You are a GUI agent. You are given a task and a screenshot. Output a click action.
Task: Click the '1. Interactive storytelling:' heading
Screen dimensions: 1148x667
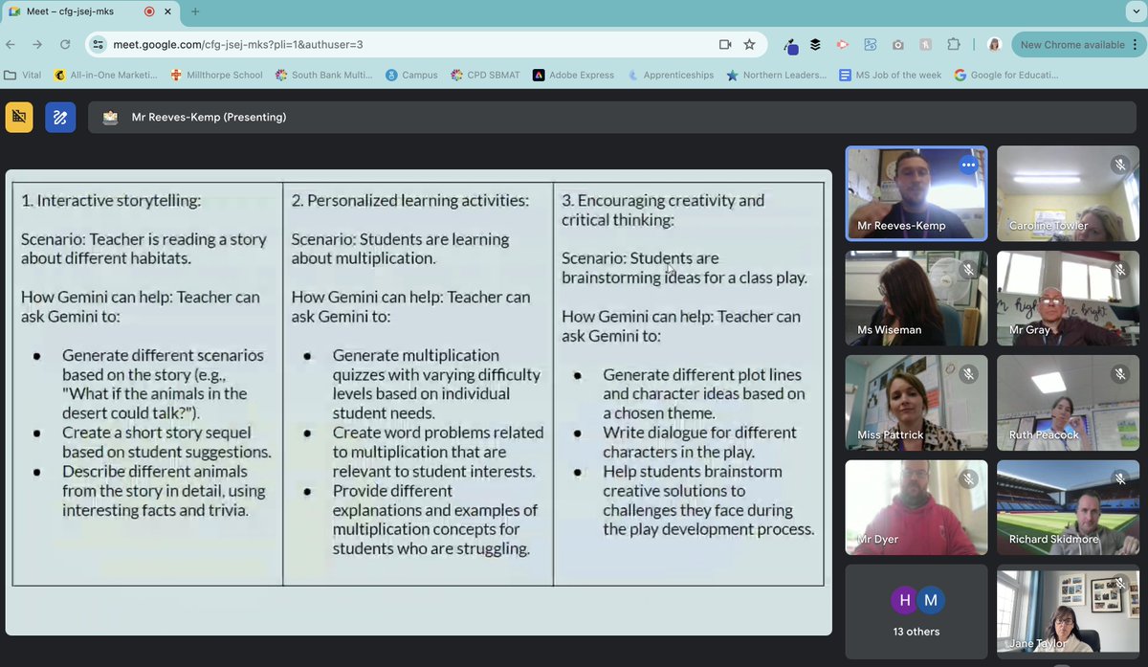[111, 200]
